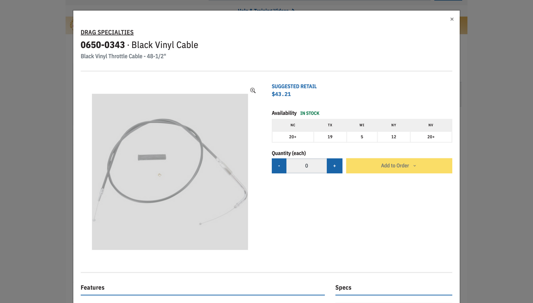The width and height of the screenshot is (533, 303).
Task: Close the product detail dialog
Action: 452,19
